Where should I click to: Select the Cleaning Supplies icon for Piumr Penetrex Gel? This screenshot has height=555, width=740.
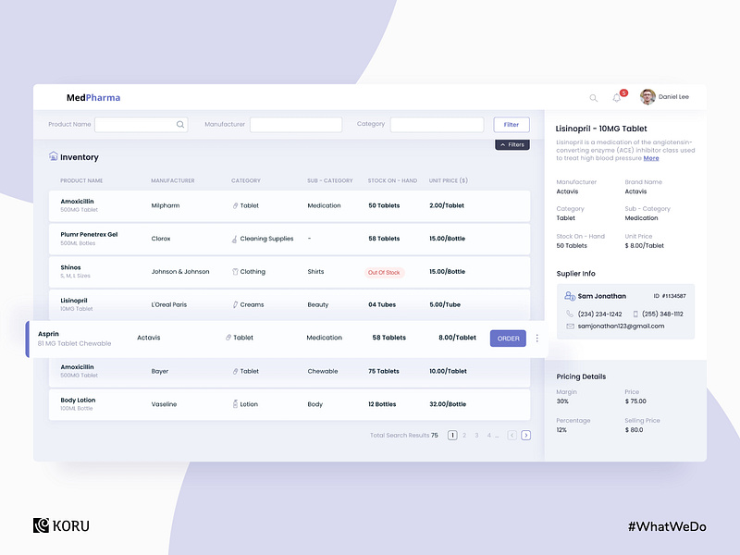click(x=233, y=239)
